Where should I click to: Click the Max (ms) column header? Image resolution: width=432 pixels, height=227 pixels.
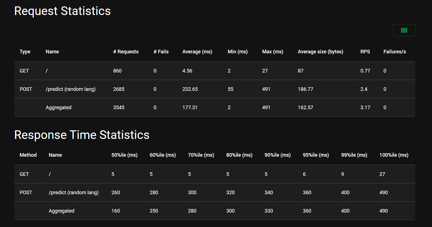273,52
